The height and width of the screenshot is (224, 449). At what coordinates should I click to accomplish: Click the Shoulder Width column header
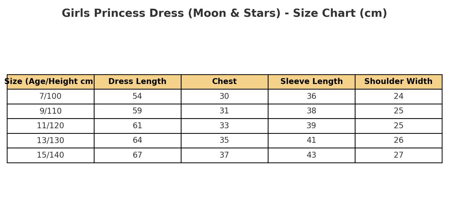tap(398, 82)
